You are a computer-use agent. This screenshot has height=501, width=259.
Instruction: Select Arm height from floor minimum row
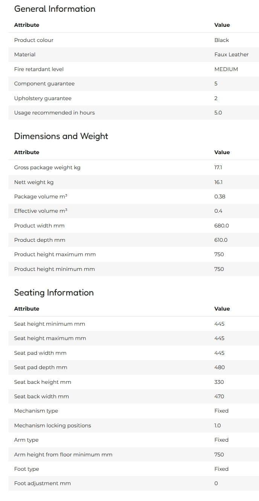click(x=134, y=455)
